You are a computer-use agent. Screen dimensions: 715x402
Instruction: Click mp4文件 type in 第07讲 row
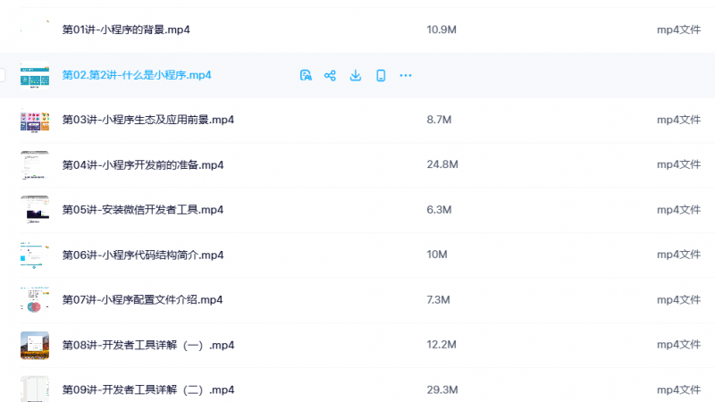click(x=678, y=300)
